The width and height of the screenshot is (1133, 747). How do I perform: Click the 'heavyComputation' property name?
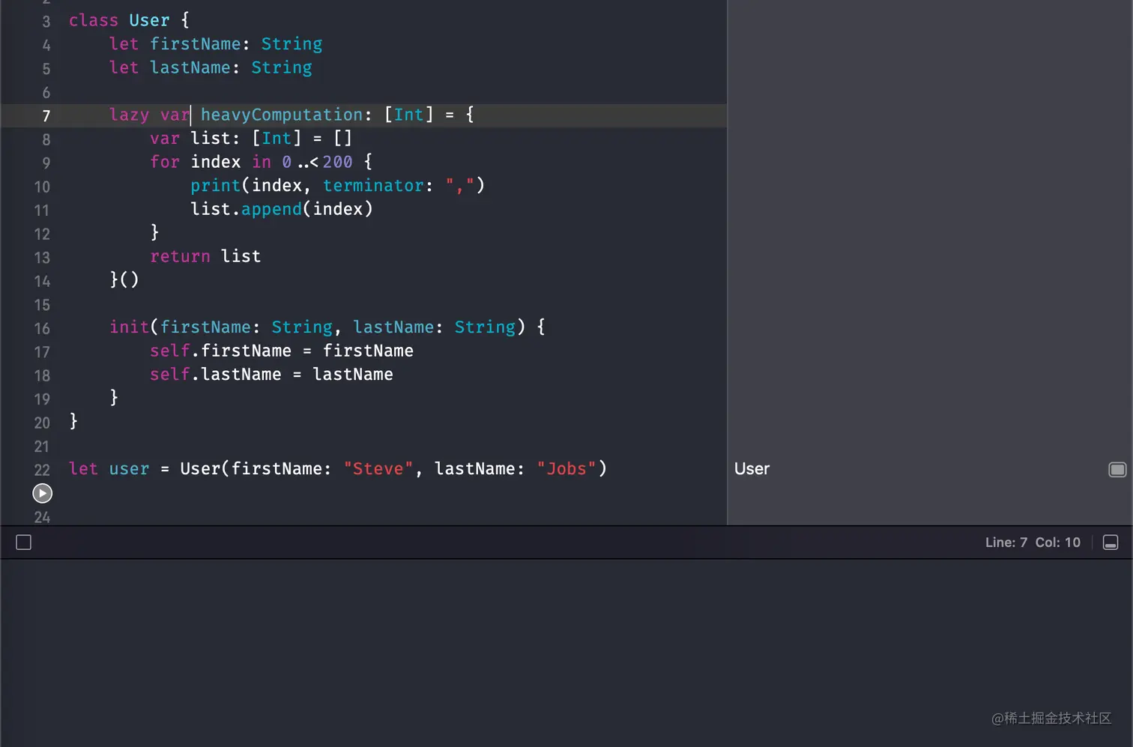point(282,115)
